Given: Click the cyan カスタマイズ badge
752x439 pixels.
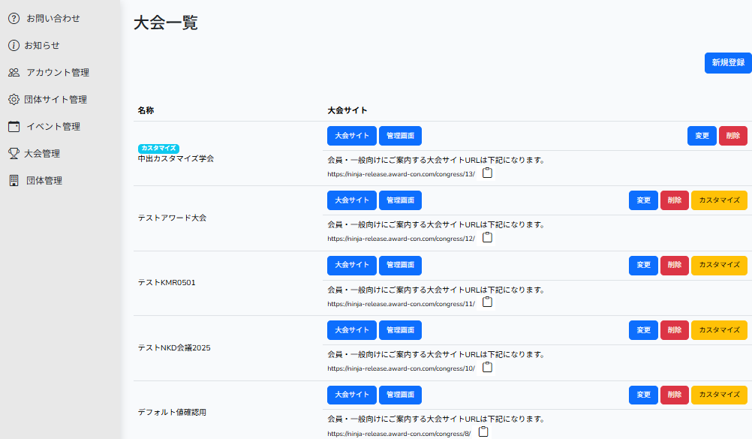Looking at the screenshot, I should 158,149.
